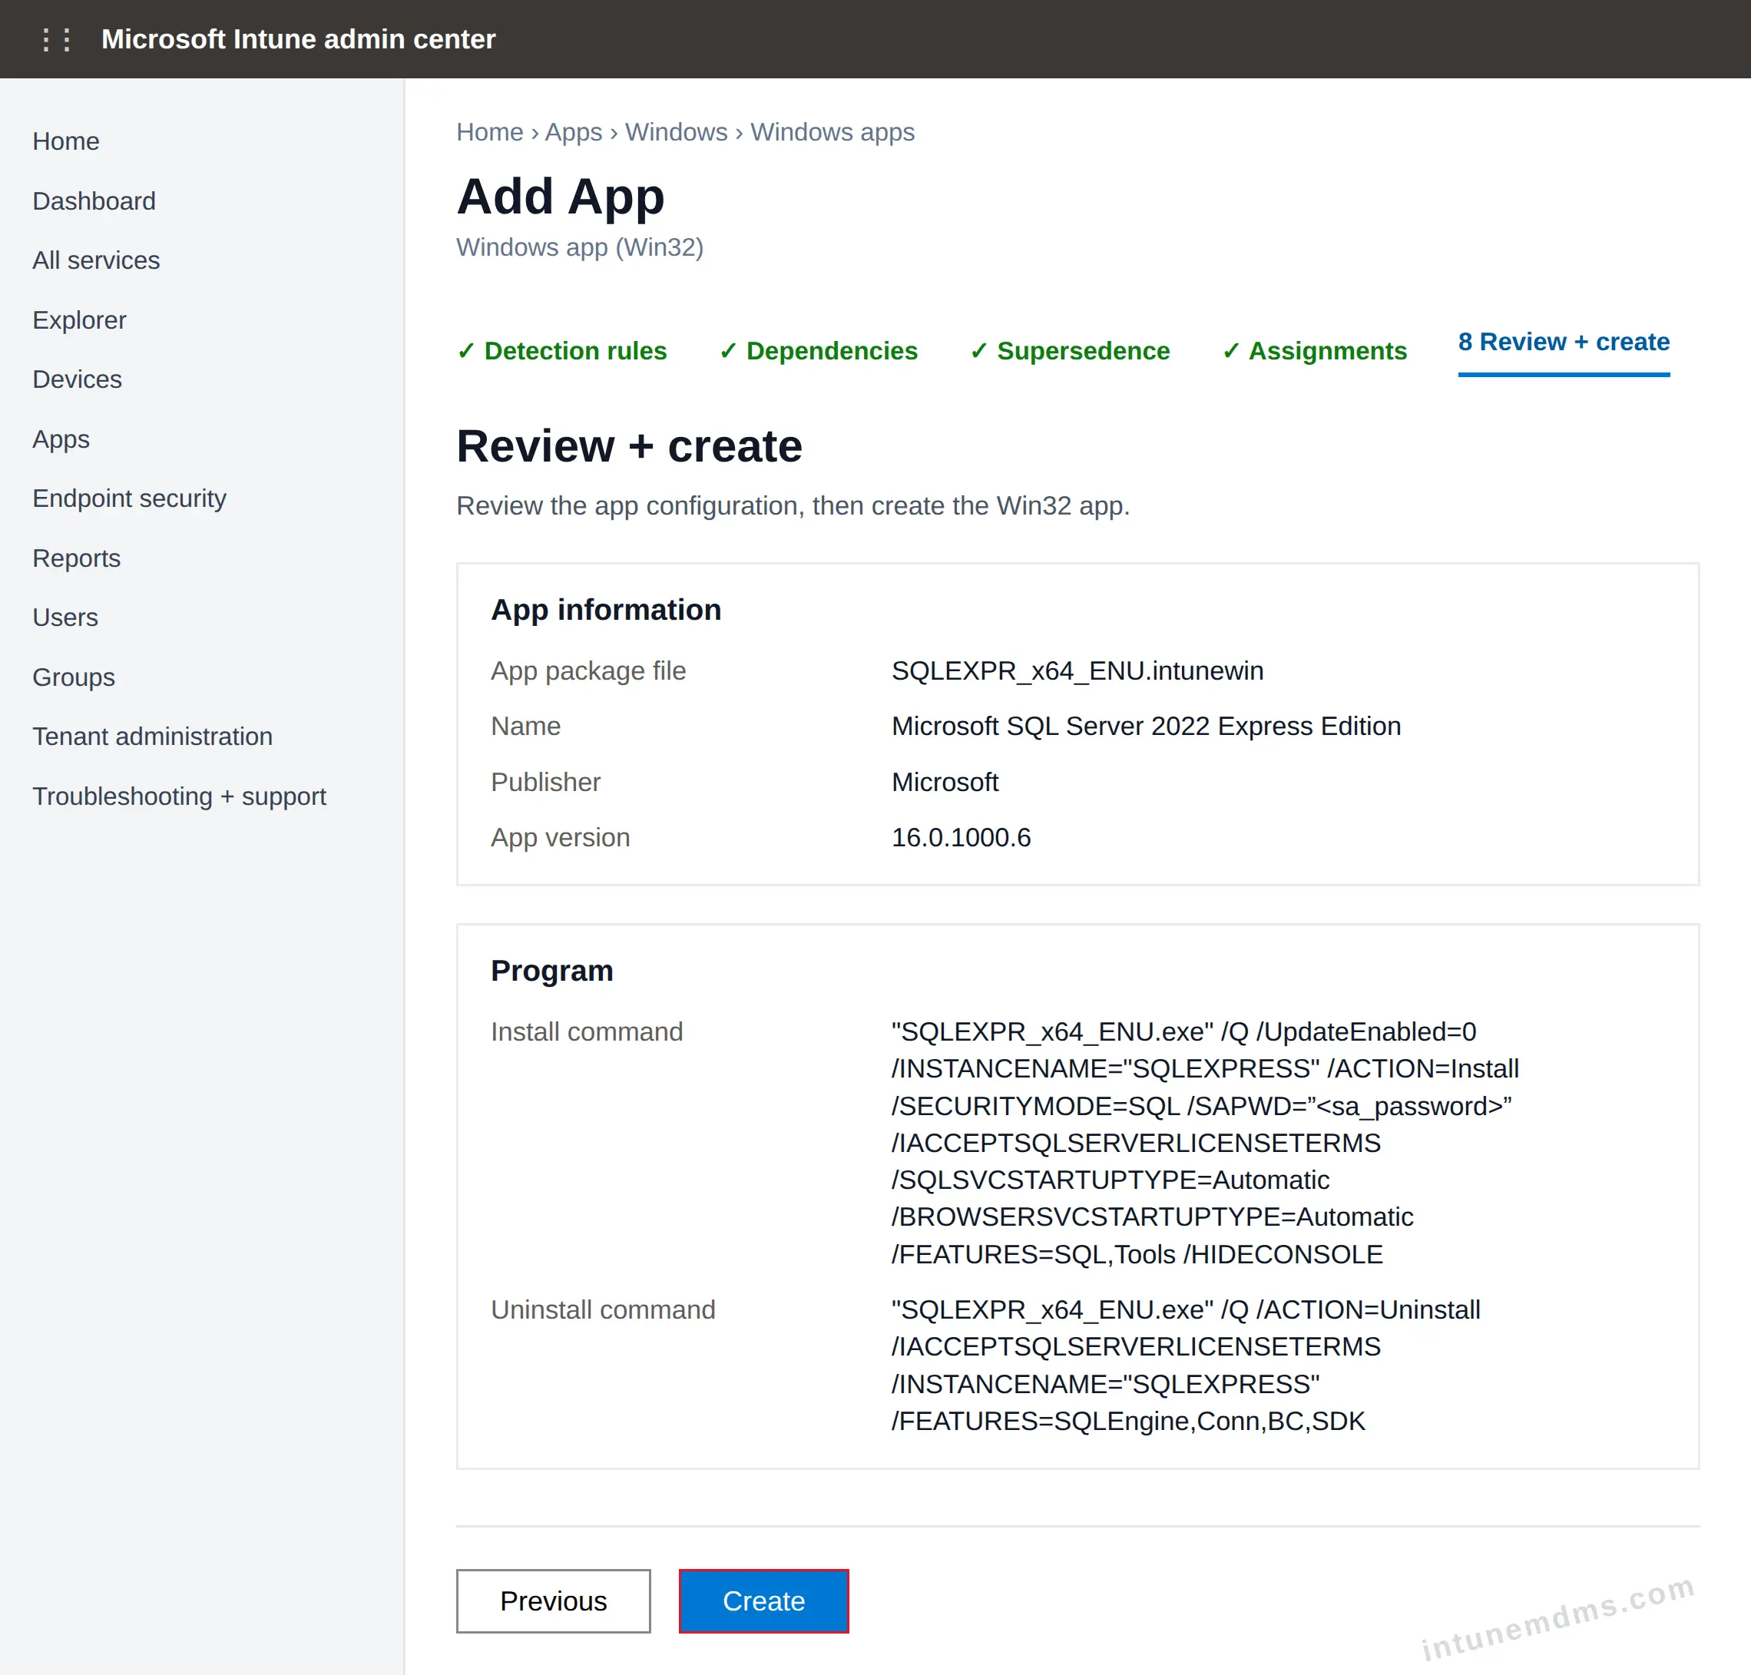The image size is (1751, 1675).
Task: Select the app version 16.0.1000.6
Action: point(961,837)
